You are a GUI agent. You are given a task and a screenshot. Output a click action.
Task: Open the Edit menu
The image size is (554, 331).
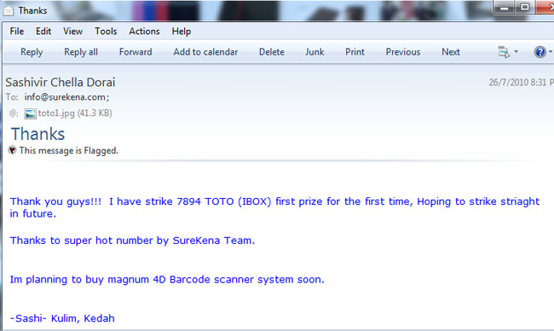pos(43,31)
